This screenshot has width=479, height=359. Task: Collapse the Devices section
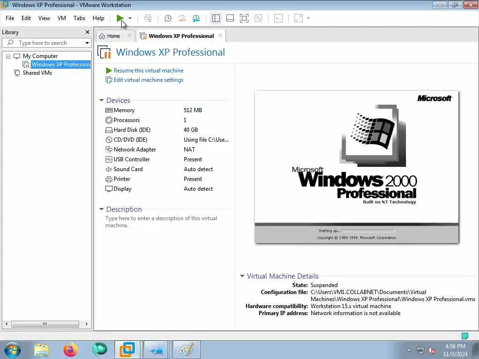[102, 100]
